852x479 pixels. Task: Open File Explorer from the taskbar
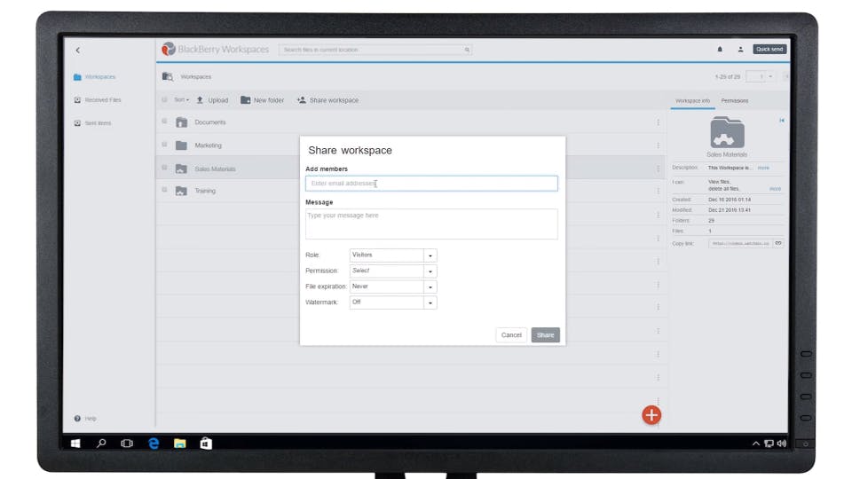click(x=180, y=444)
